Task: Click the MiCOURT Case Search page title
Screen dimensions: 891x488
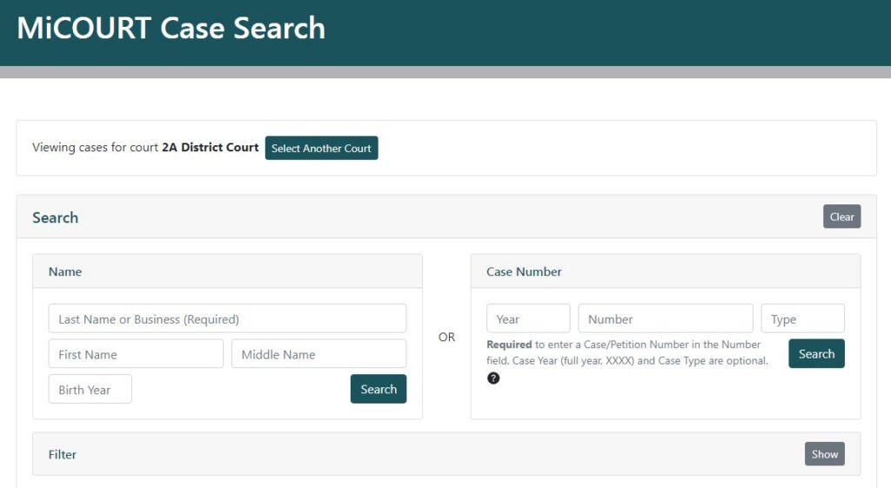Action: 171,29
